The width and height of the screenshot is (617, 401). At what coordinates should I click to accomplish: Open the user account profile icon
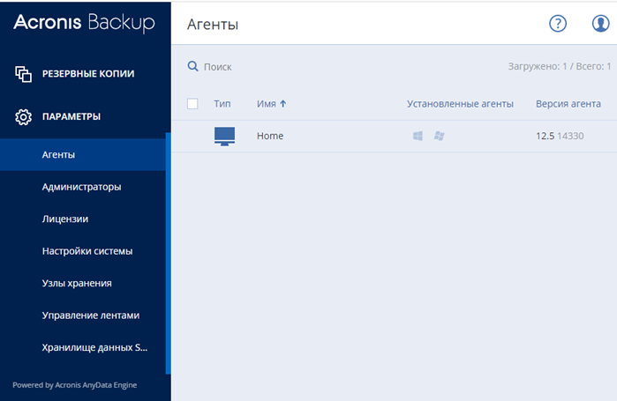[601, 24]
